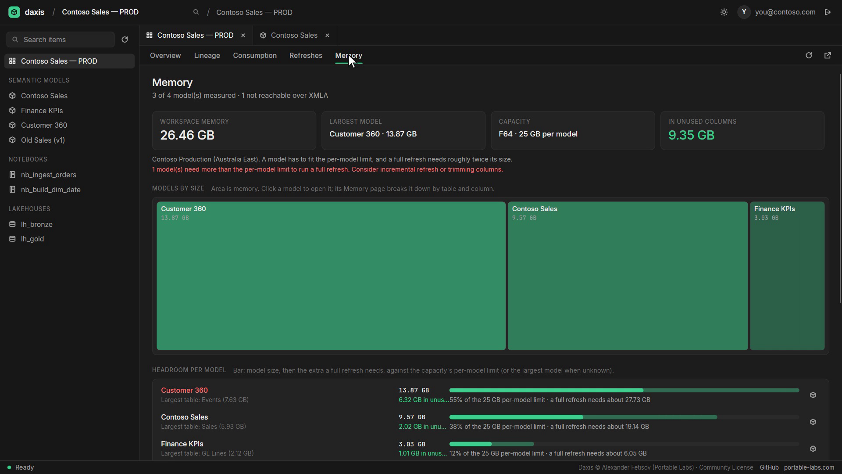Click the user avatar Y icon
Screen dimensions: 842x474
click(744, 12)
